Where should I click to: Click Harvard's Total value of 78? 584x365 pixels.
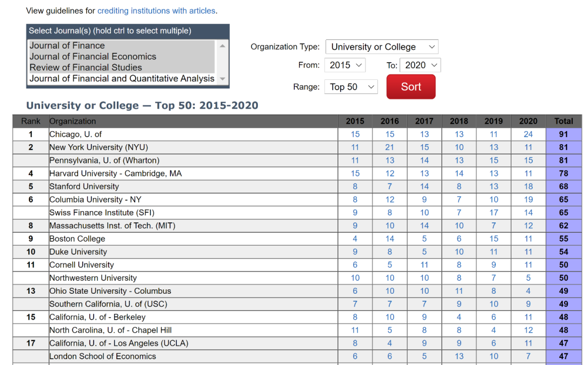coord(563,173)
